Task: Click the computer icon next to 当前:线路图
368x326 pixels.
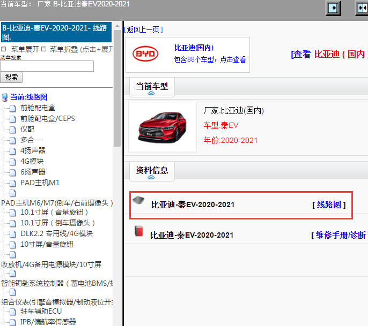Action: [x=4, y=97]
